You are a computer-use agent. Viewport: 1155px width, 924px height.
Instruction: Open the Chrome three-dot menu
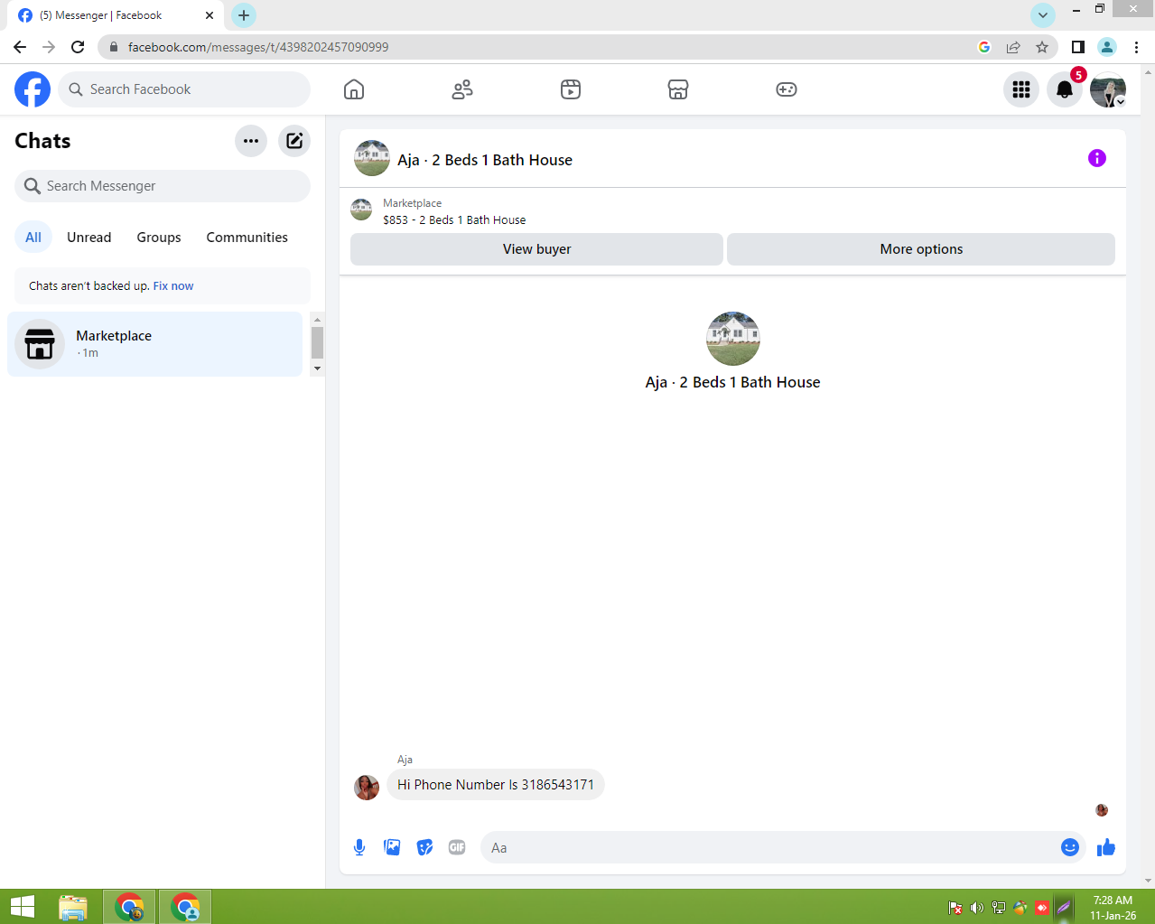[x=1136, y=47]
